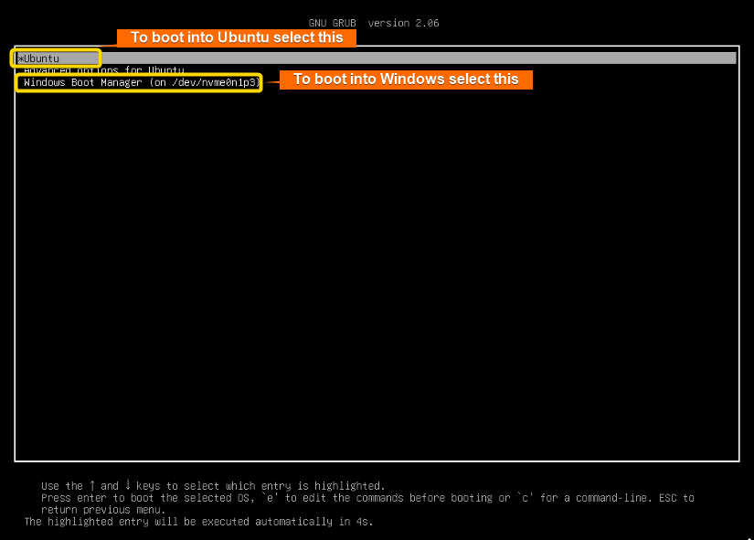
Task: Click the 'Use the ↑ and ↓ keys' help line
Action: (x=213, y=485)
